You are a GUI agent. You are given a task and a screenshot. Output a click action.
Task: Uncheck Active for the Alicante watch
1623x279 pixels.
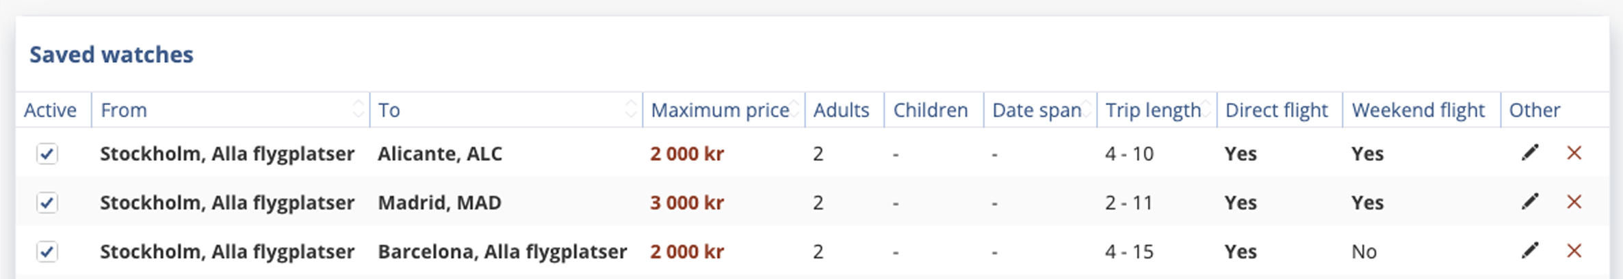[x=47, y=153]
